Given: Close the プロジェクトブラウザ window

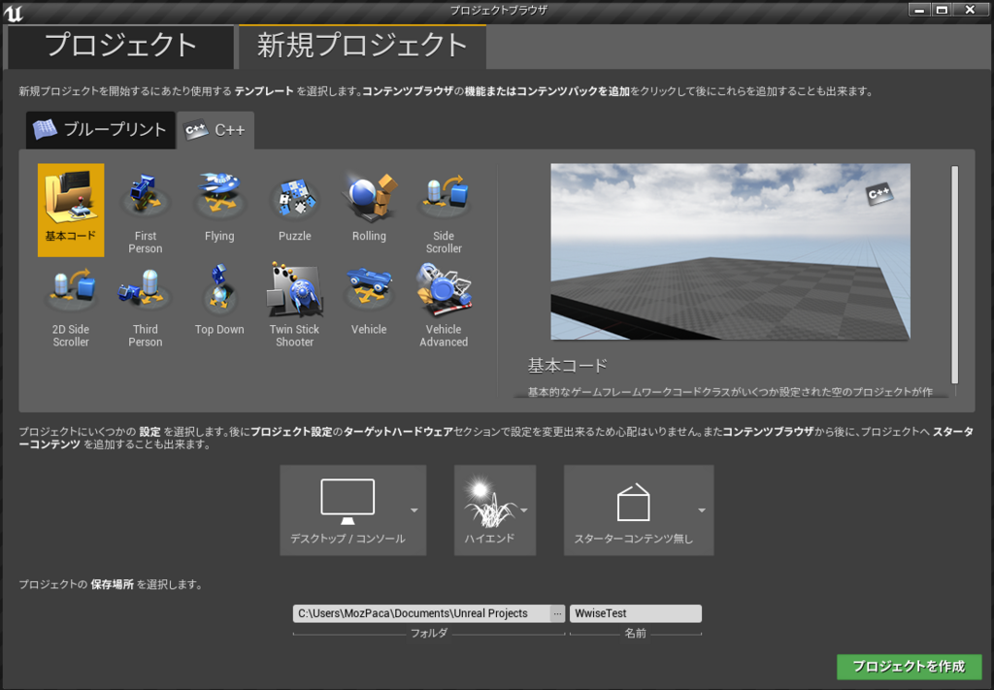Looking at the screenshot, I should click(970, 10).
